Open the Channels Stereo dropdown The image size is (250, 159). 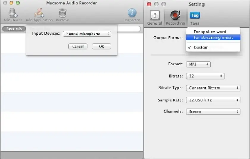pyautogui.click(x=213, y=112)
